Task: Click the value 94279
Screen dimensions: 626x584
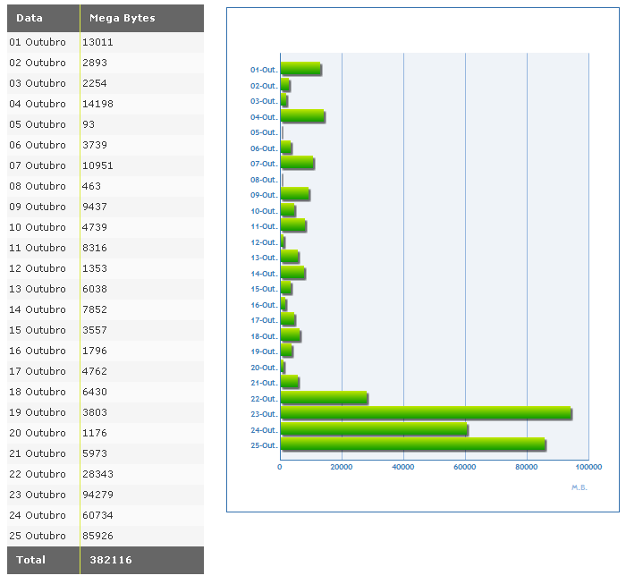Action: (97, 495)
